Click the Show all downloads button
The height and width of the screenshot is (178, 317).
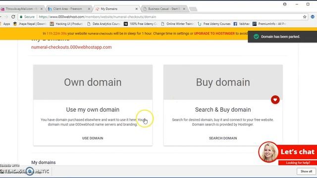306,172
